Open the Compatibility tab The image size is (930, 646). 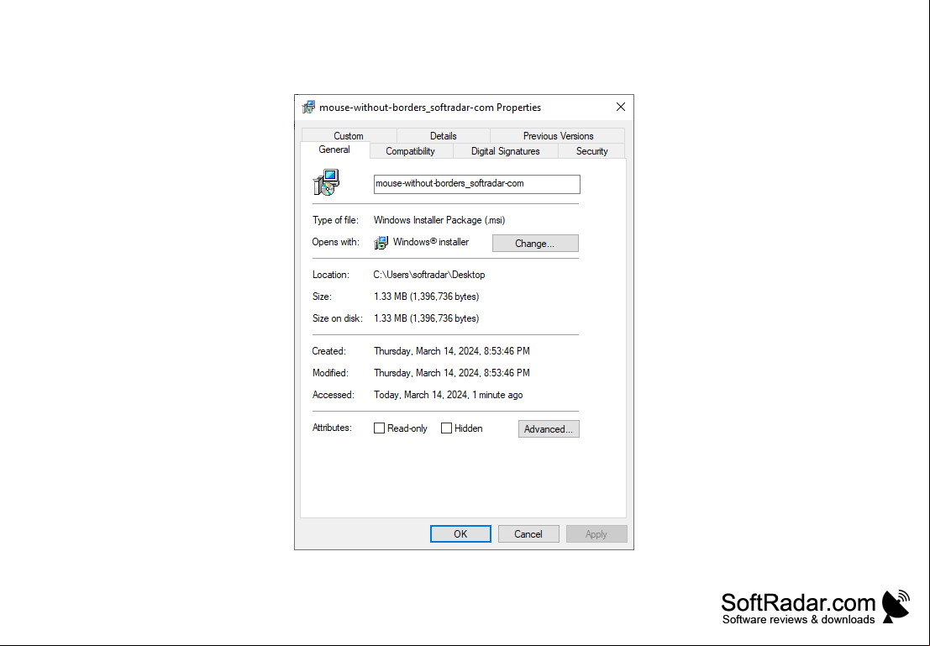coord(411,151)
